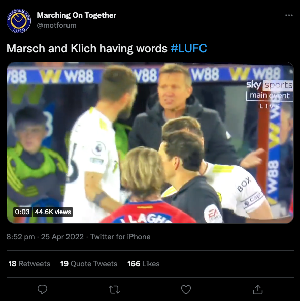300x301 pixels.
Task: Open the Marching On Together profile name
Action: (x=77, y=15)
